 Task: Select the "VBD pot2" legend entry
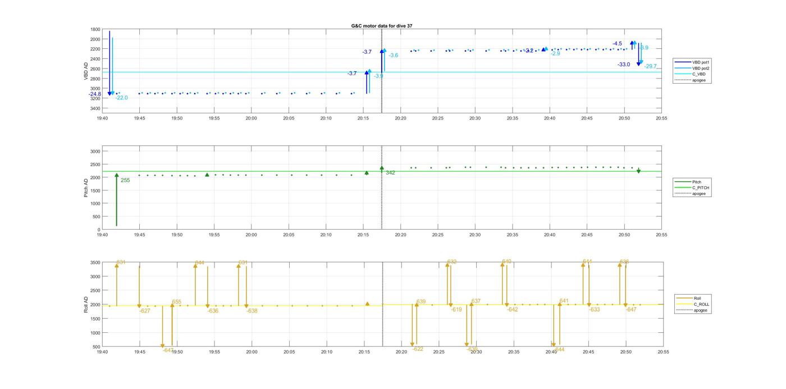click(x=691, y=68)
